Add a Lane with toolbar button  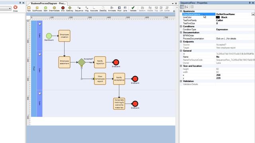point(125,9)
